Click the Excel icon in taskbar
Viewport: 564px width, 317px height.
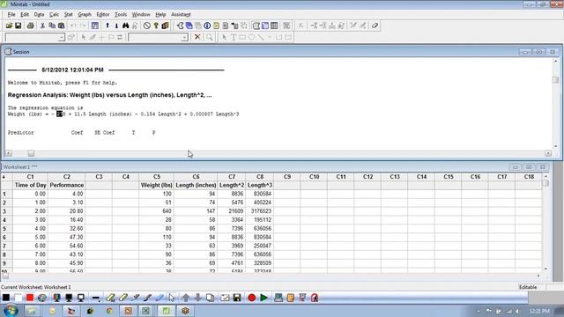[145, 311]
